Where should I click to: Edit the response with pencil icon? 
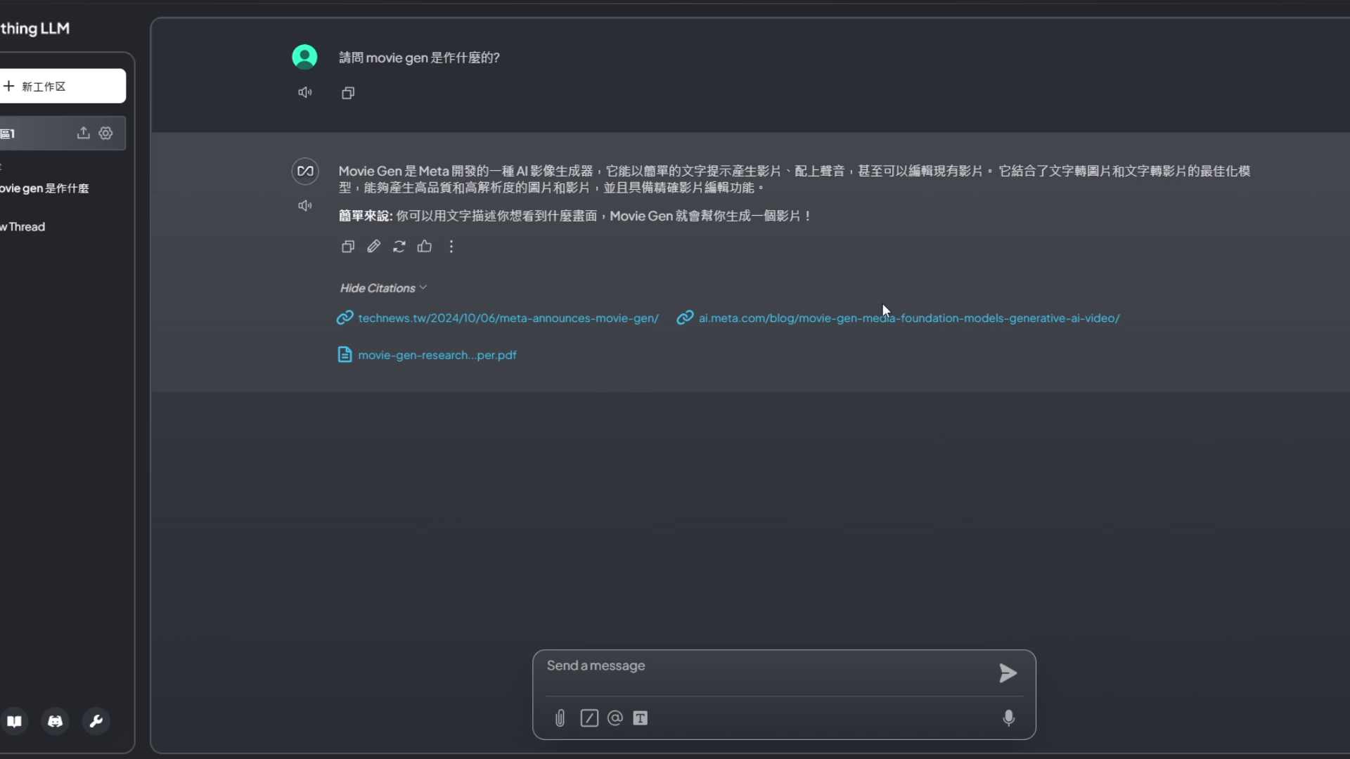(373, 246)
